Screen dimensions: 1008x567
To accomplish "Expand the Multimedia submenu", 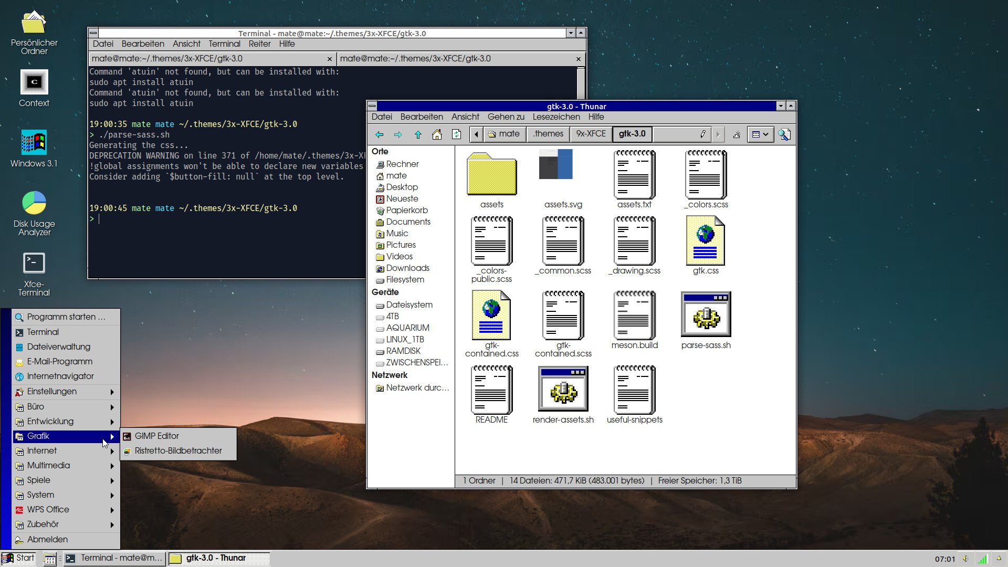I will coord(66,466).
